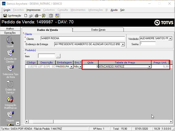175x131 pixels.
Task: Open the Consulta menu
Action: click(63, 10)
